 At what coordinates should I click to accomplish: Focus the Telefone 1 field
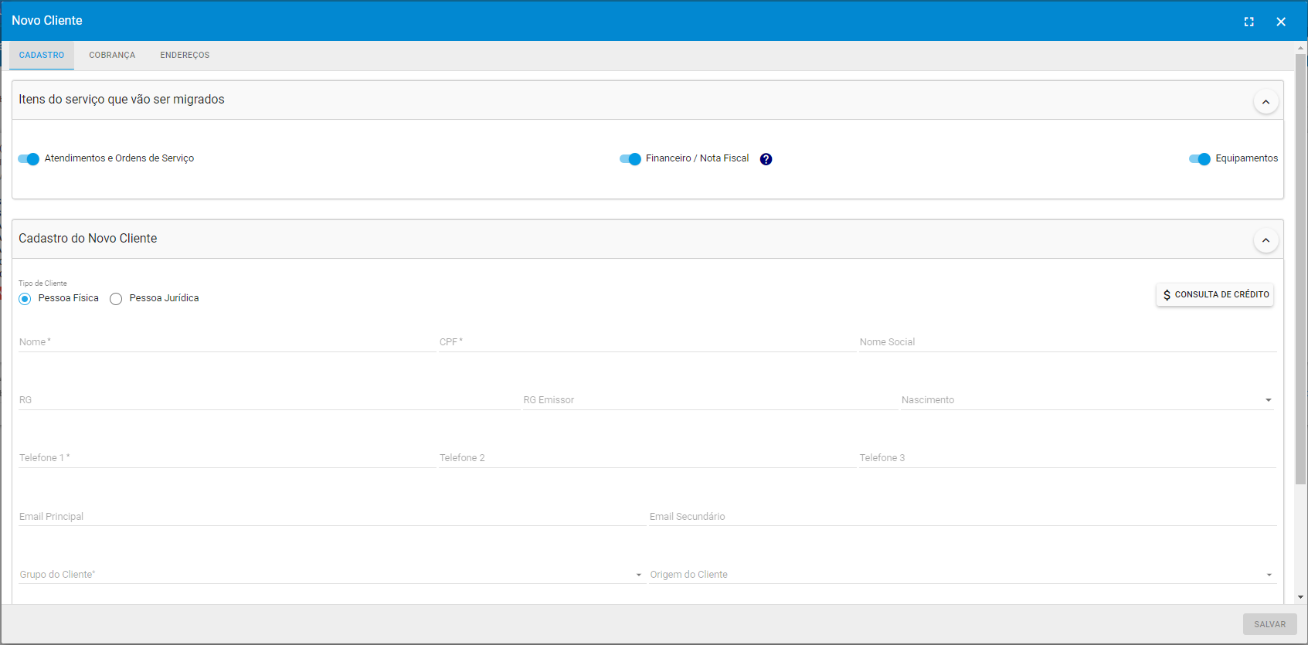227,458
